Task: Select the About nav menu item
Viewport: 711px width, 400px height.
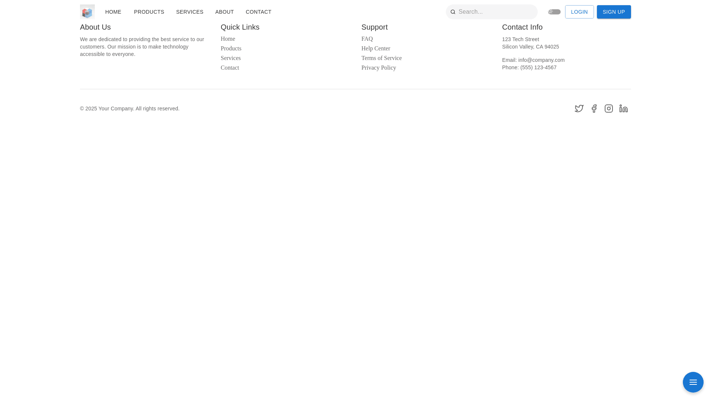Action: click(224, 12)
